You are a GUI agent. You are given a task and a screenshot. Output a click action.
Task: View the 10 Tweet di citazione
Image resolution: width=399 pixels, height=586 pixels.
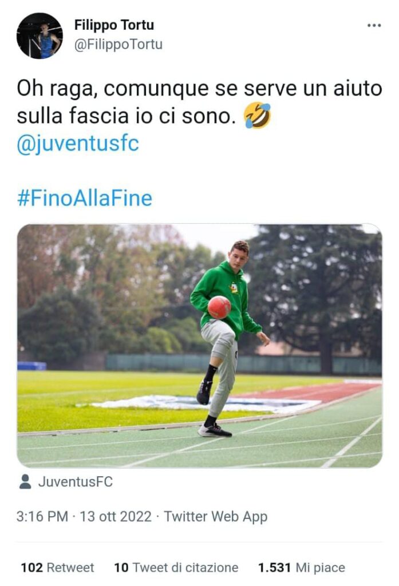point(176,567)
